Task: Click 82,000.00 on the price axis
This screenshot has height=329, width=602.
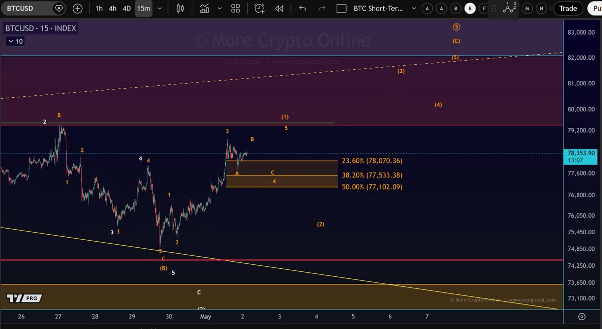Action: tap(581, 58)
